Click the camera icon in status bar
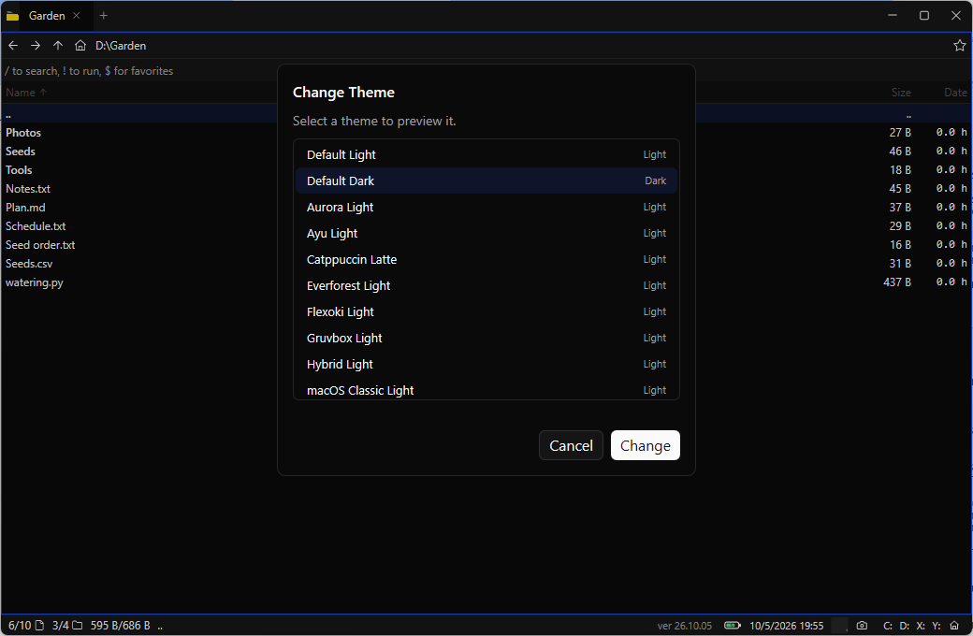This screenshot has height=636, width=973. (x=862, y=626)
